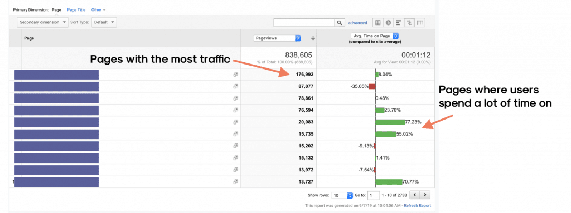Click the 55.02% comparison bar label
571x213 pixels.
coord(404,134)
